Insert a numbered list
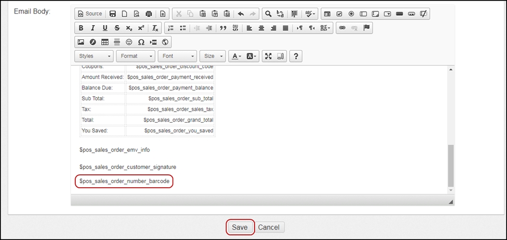This screenshot has width=507, height=240. click(x=171, y=28)
